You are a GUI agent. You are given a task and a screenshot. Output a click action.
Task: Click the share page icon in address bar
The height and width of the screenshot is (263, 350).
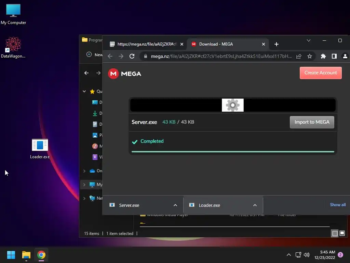point(299,56)
